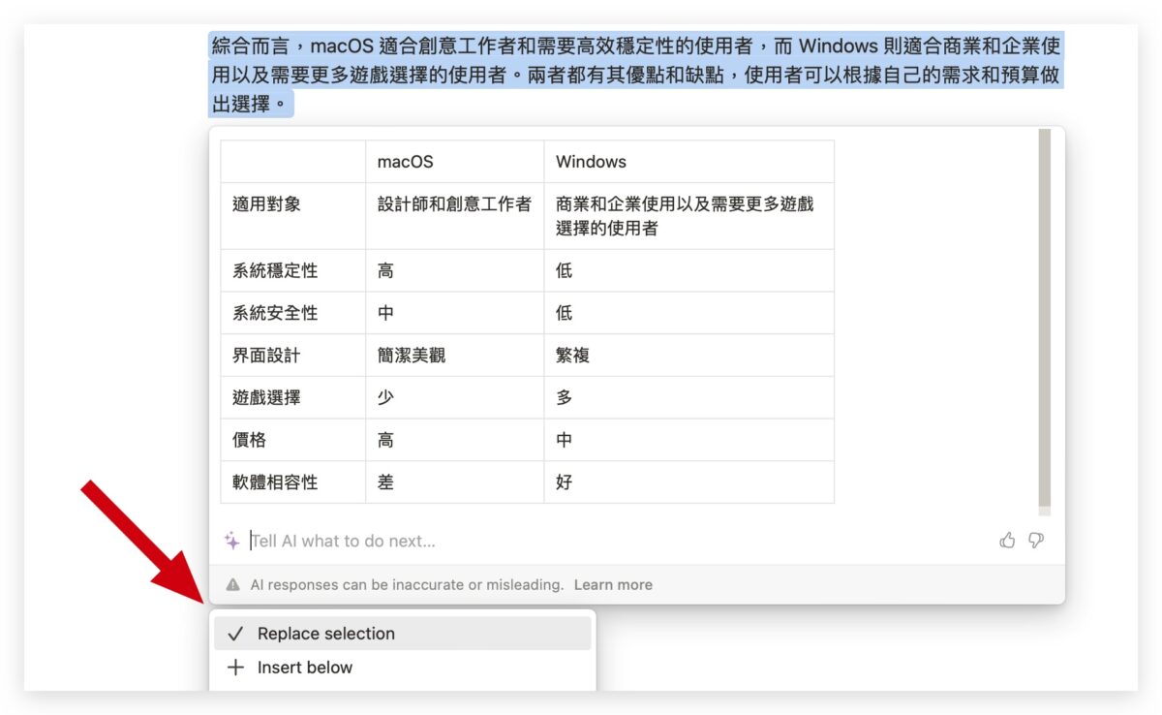
Task: Click the plus icon of Insert below
Action: [235, 668]
